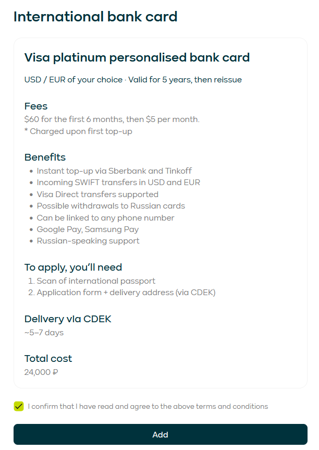This screenshot has width=319, height=450.
Task: Click the 'I confirm that I have read' label
Action: [148, 406]
